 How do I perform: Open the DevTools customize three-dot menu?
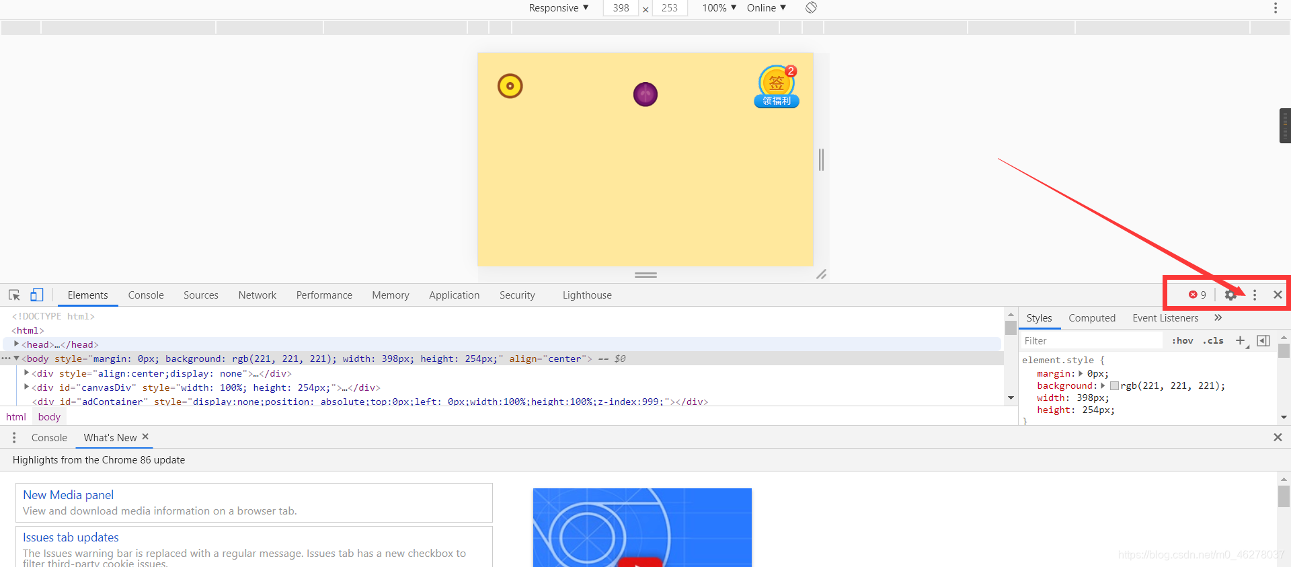pyautogui.click(x=1255, y=295)
